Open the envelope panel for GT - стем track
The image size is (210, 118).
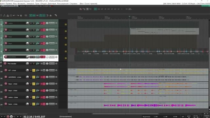click(x=52, y=70)
